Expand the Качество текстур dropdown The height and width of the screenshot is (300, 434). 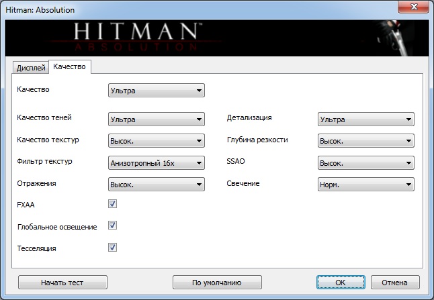[x=157, y=141]
